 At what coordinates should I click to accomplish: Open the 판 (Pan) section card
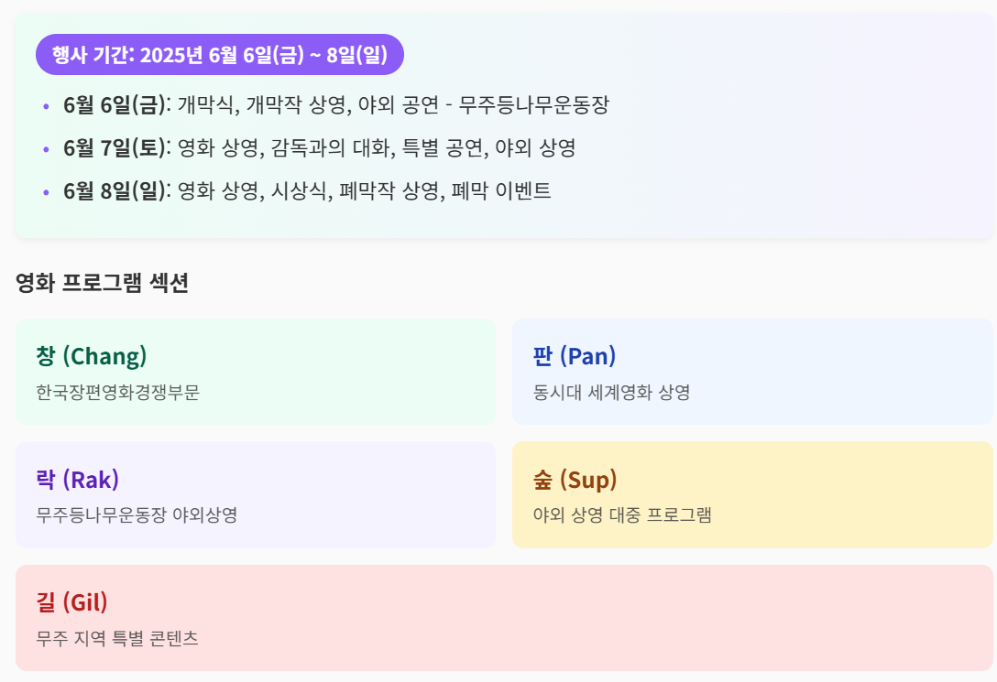752,372
